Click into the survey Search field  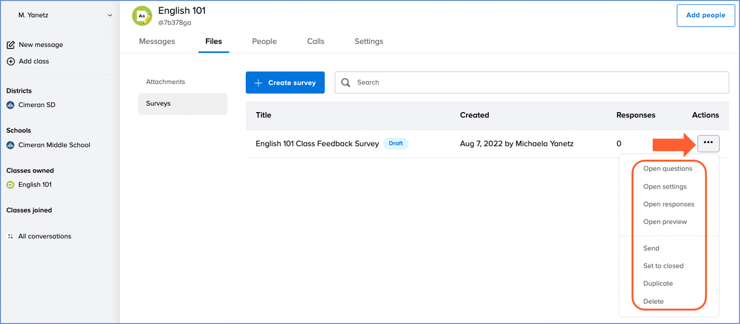pos(538,83)
